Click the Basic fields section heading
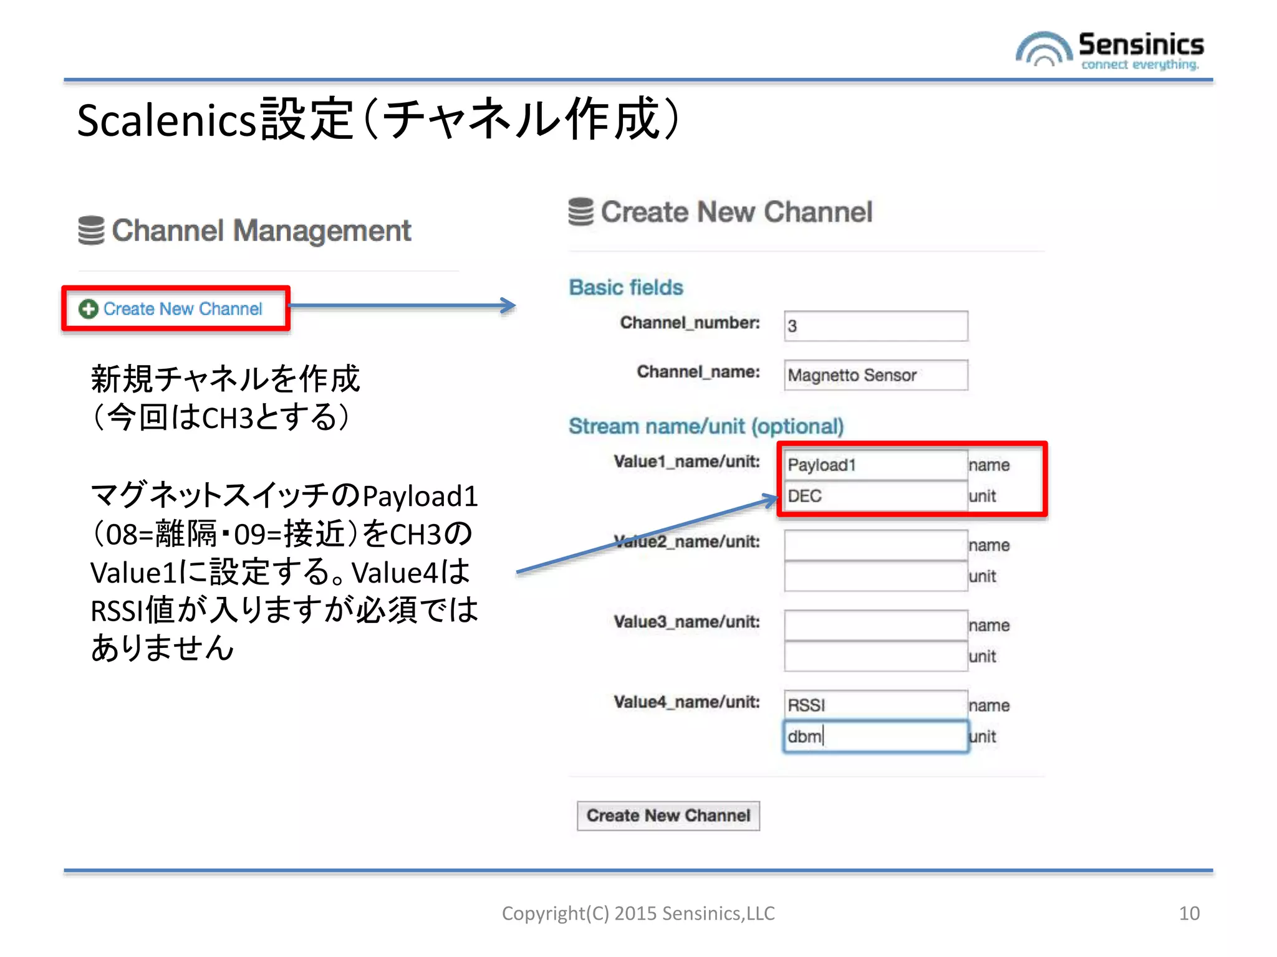This screenshot has height=957, width=1277. (626, 287)
